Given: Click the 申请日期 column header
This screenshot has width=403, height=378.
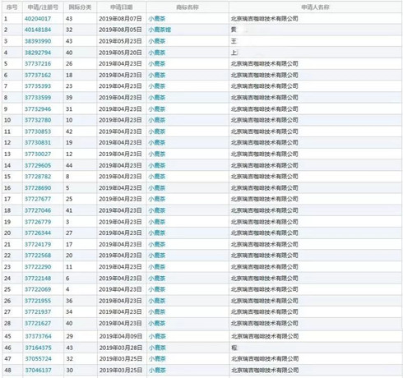Looking at the screenshot, I should (x=122, y=7).
